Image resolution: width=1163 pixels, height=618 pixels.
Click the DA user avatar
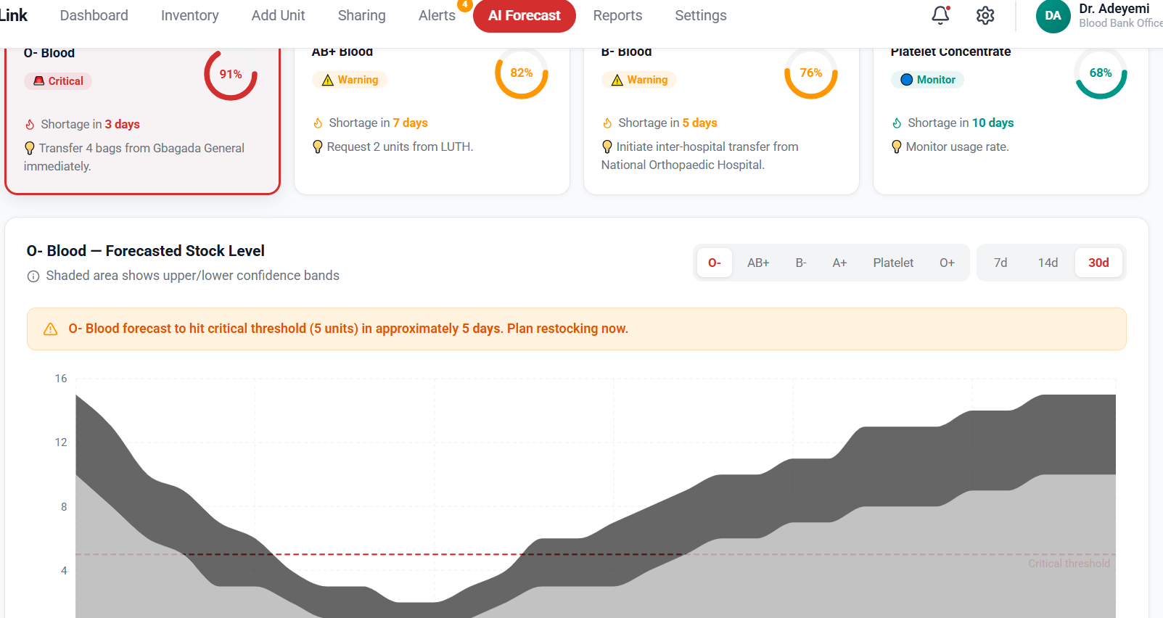1053,16
